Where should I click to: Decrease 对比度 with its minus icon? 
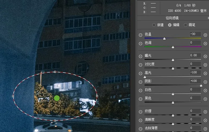[x=140, y=65]
